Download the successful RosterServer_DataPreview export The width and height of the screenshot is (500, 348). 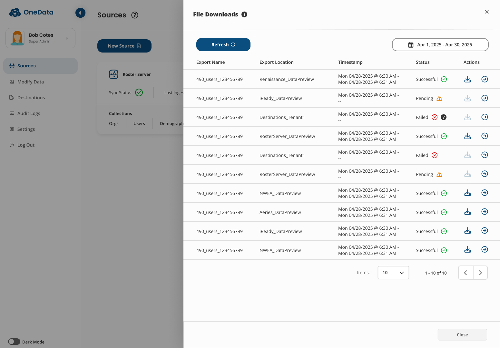coord(467,136)
